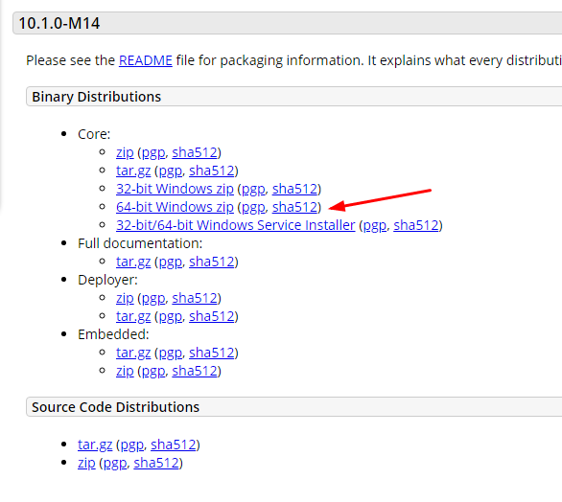Open sha512 for Source Code zip
Image resolution: width=562 pixels, height=502 pixels.
[x=156, y=464]
